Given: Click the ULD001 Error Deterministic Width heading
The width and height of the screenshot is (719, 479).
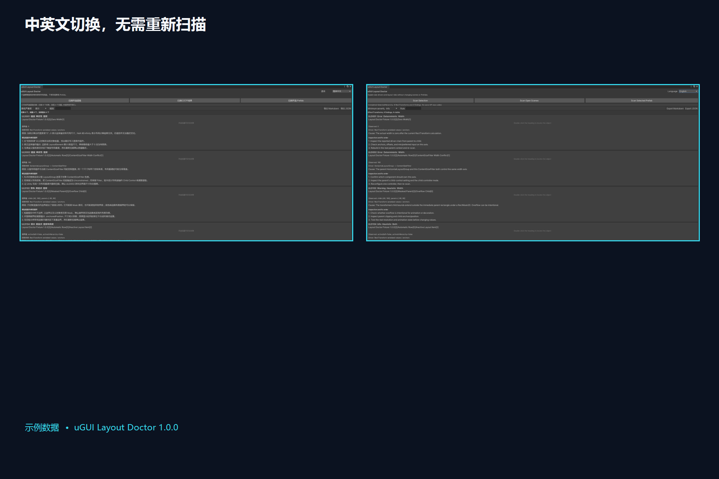Looking at the screenshot, I should click(x=386, y=116).
